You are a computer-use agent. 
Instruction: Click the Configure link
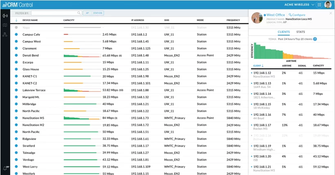coord(297,15)
